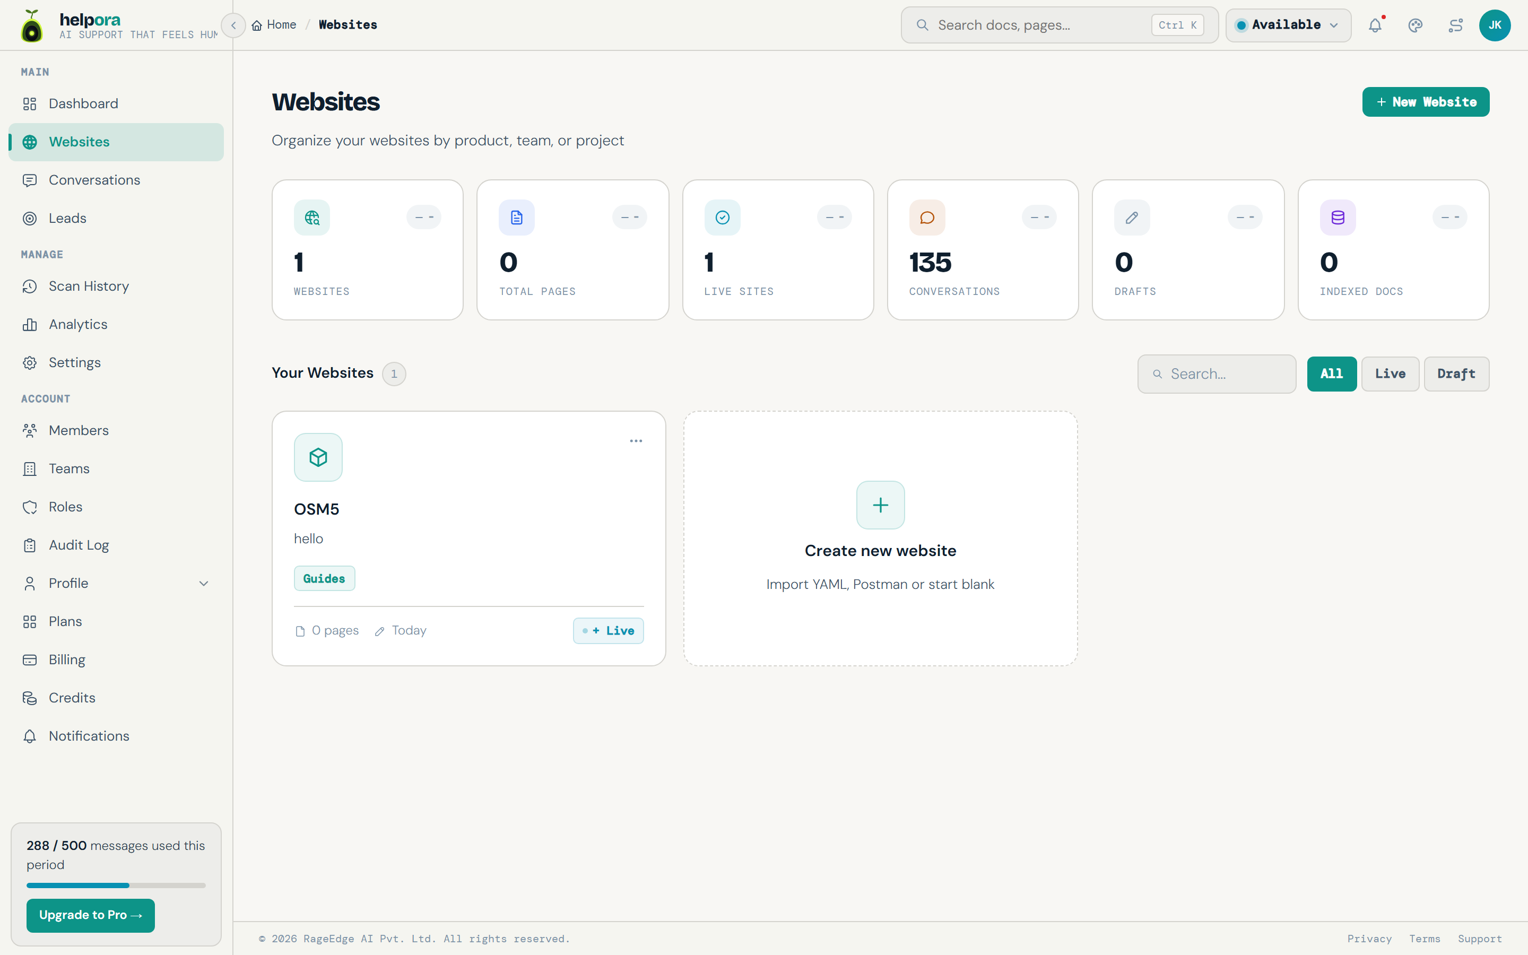The height and width of the screenshot is (955, 1528).
Task: Collapse the sidebar with the arrow button
Action: click(x=233, y=25)
